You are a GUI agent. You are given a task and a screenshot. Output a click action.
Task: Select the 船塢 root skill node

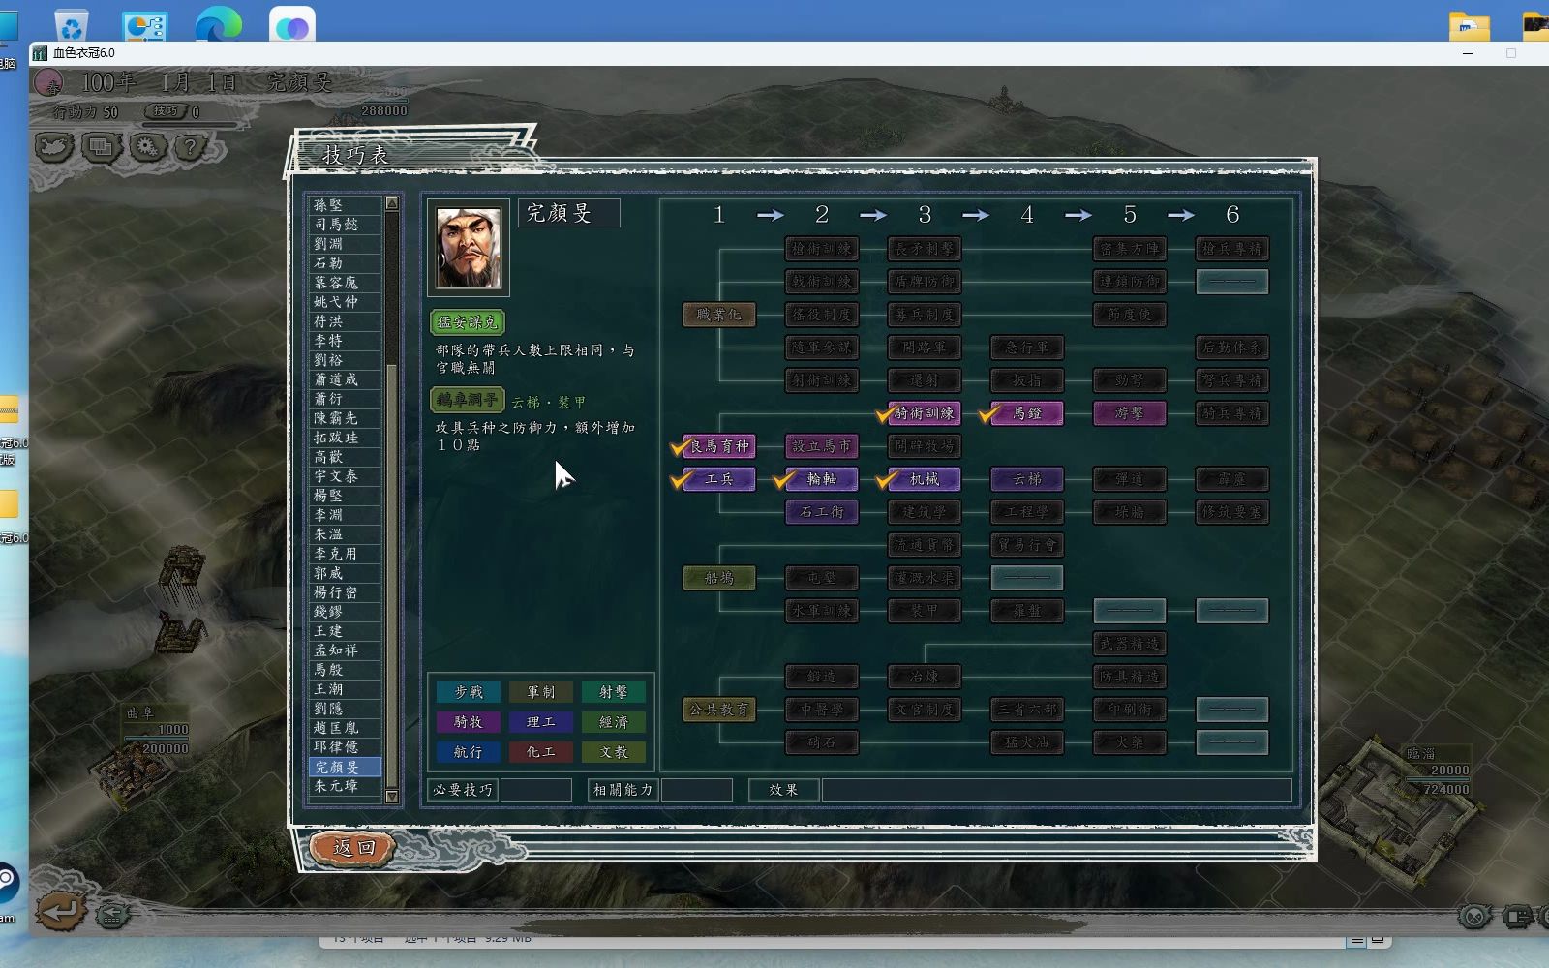point(718,578)
